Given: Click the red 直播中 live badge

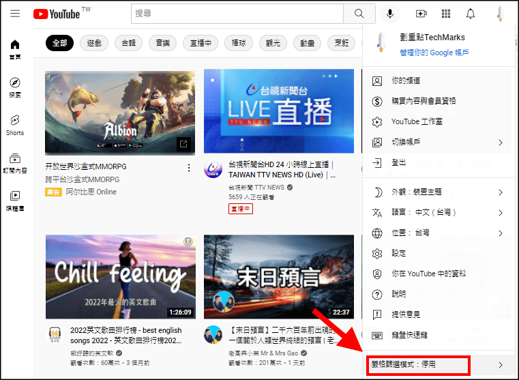Looking at the screenshot, I should coord(241,209).
